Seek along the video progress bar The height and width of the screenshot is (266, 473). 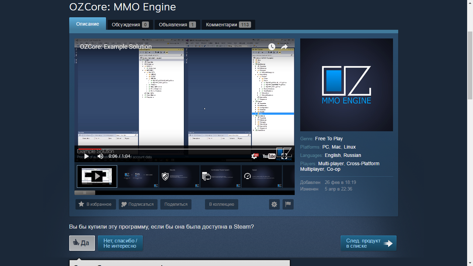tap(185, 149)
